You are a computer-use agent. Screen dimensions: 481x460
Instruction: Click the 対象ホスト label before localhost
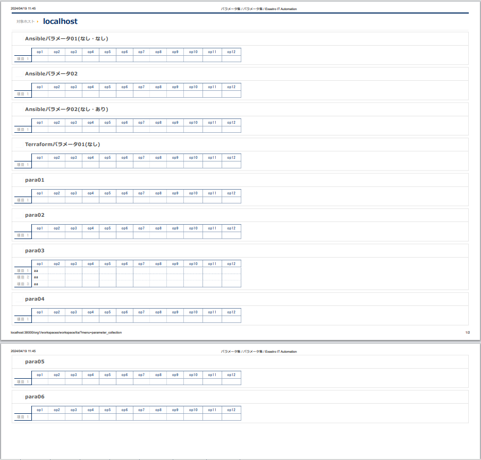(x=26, y=22)
